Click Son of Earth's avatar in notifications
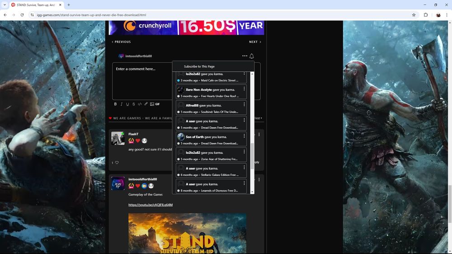This screenshot has width=452, height=254. 181,137
